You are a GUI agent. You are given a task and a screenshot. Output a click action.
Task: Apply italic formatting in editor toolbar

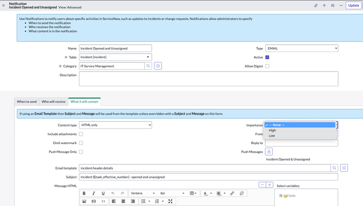click(x=93, y=193)
